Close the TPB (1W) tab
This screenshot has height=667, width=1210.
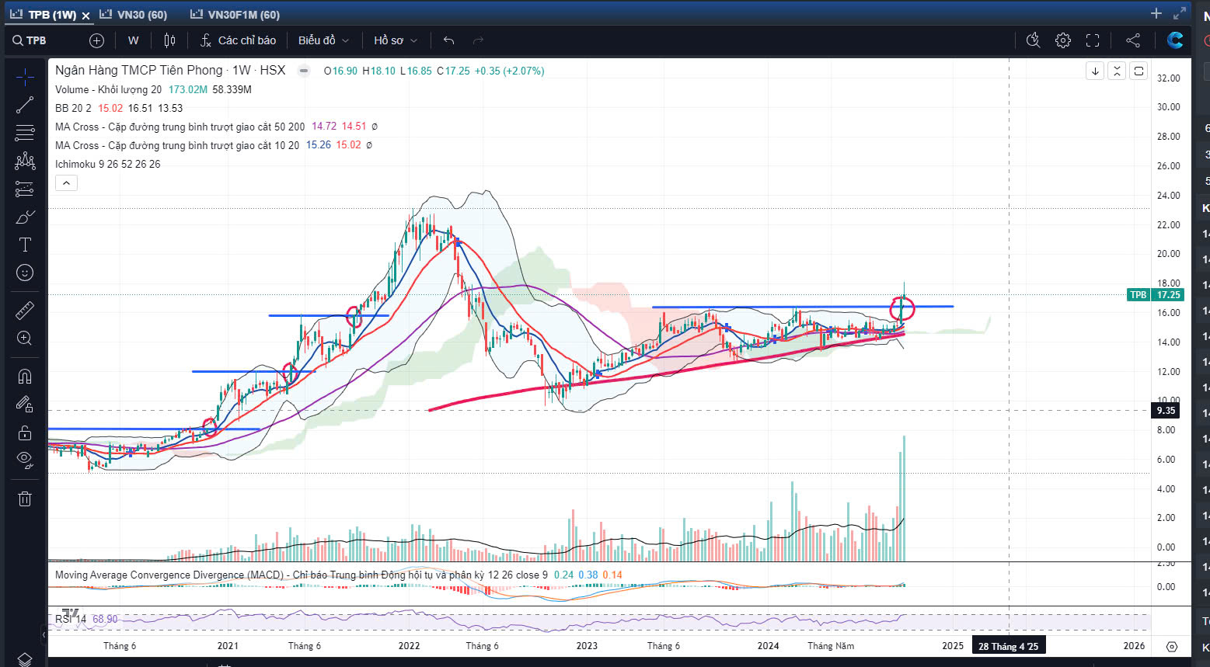85,16
